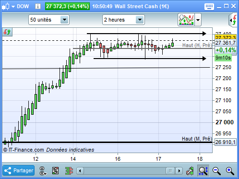Click the 9m10s countdown label
Screen dimensions: 239x179
[x=223, y=58]
